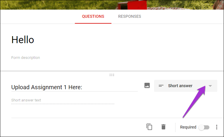Toggle the Required switch
Image resolution: width=224 pixels, height=137 pixels.
pos(204,127)
